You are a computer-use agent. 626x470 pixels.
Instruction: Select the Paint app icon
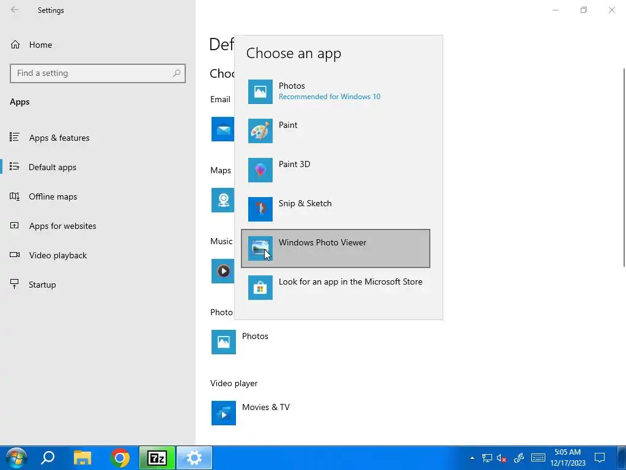260,131
